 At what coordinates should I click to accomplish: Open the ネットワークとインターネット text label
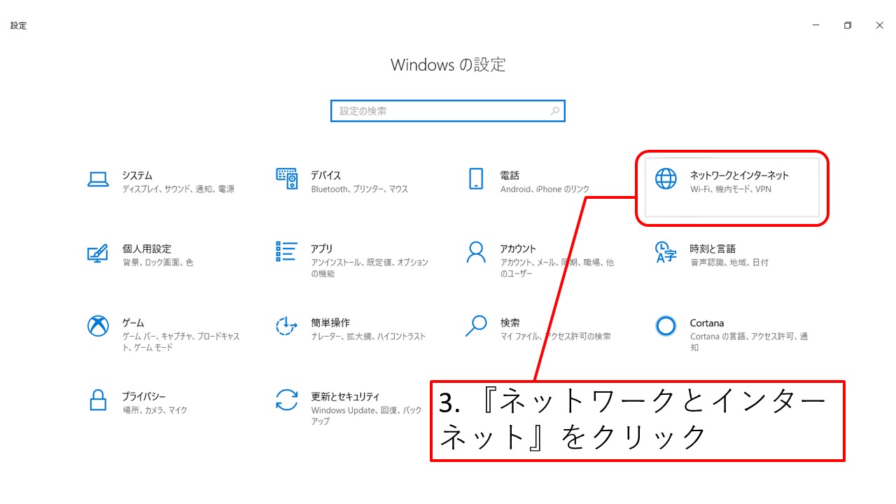(739, 176)
